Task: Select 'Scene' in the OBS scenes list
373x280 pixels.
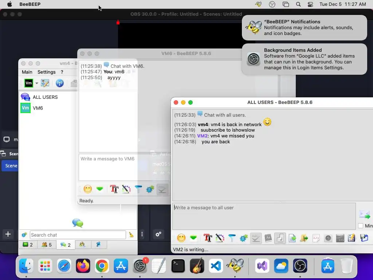Action: [10, 166]
